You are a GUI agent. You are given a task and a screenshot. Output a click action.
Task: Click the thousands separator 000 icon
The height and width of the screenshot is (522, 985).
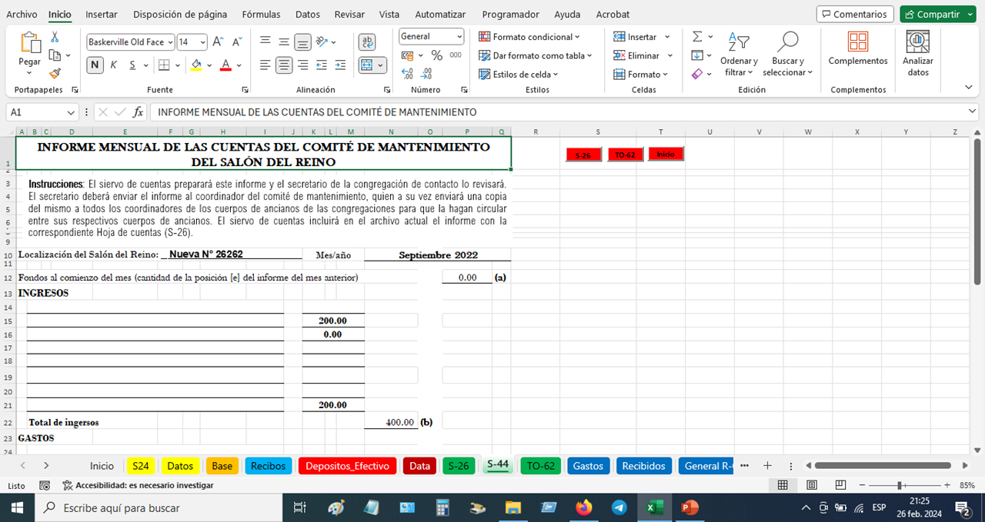click(456, 55)
